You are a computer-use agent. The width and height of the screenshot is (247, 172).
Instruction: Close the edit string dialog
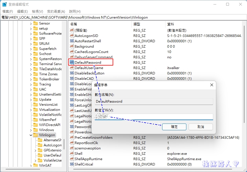click(x=211, y=85)
